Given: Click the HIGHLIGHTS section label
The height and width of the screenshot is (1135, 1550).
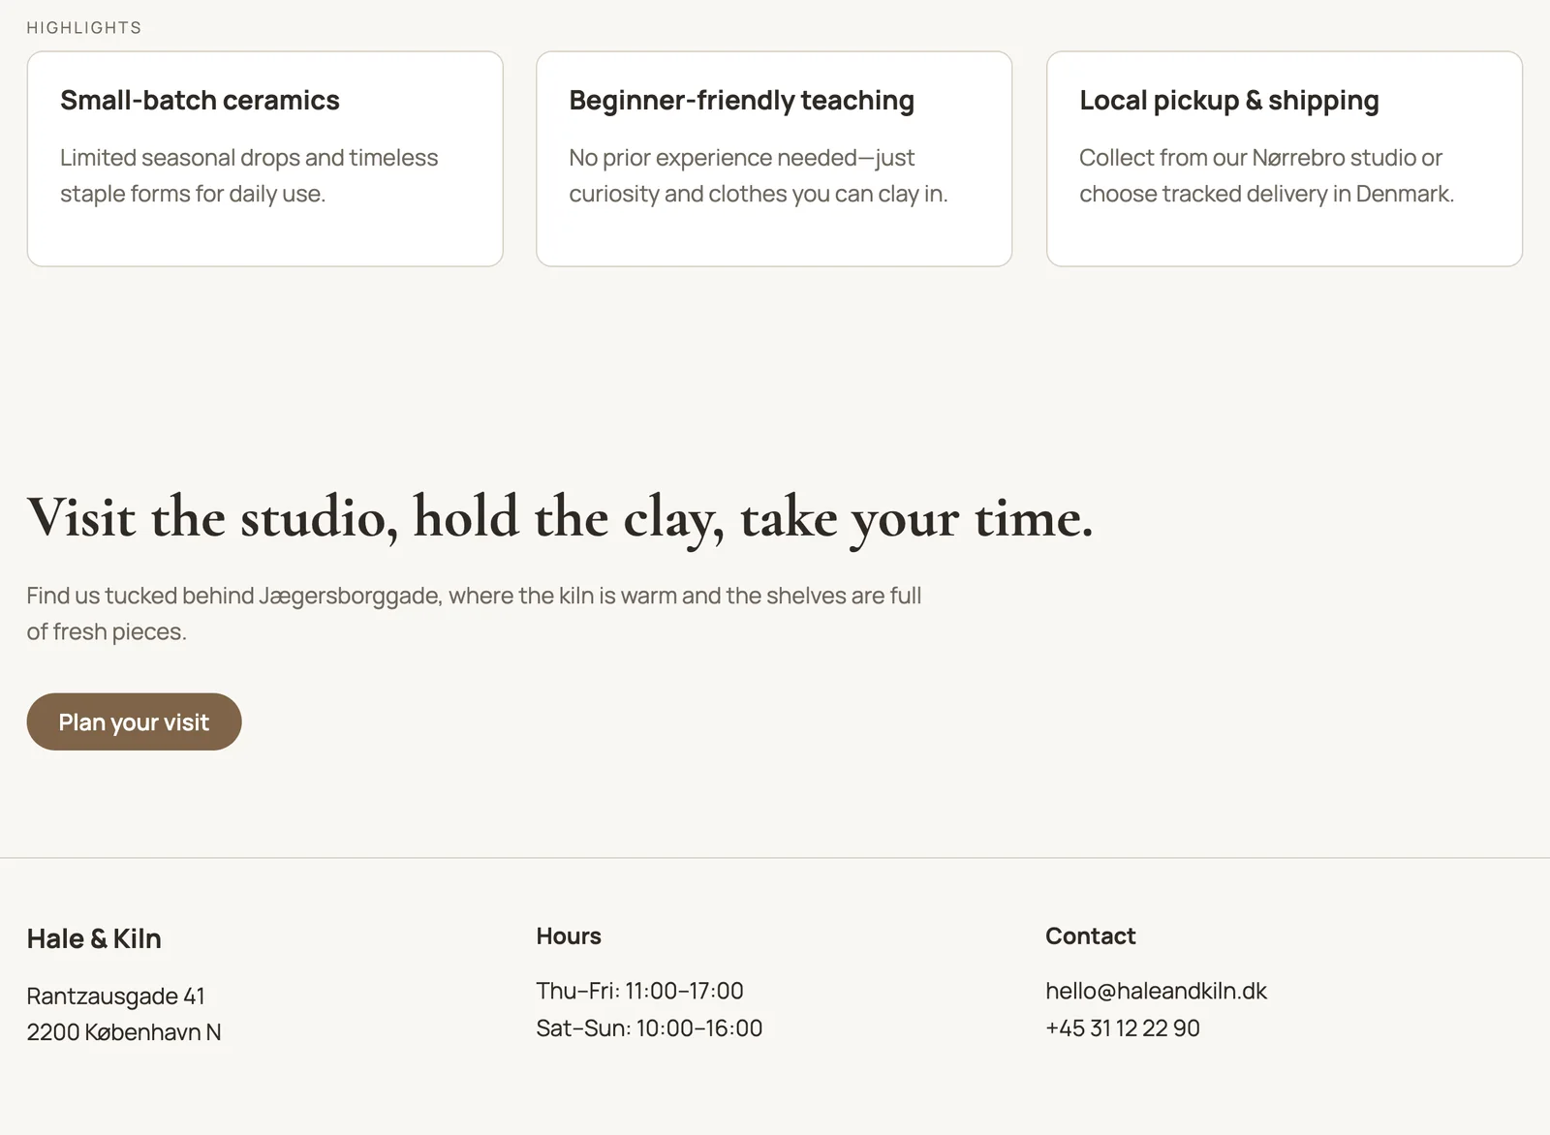Looking at the screenshot, I should [84, 27].
